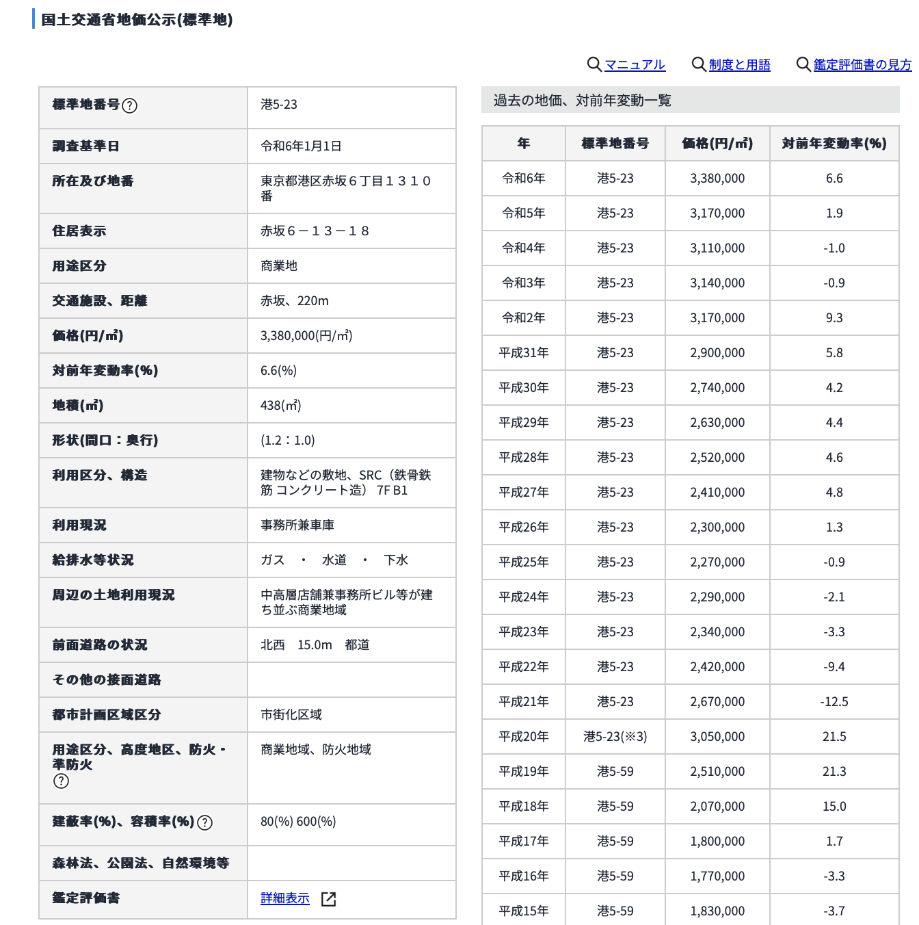Image resolution: width=919 pixels, height=925 pixels.
Task: Click the (1.2：1.0) shape value
Action: (x=288, y=441)
